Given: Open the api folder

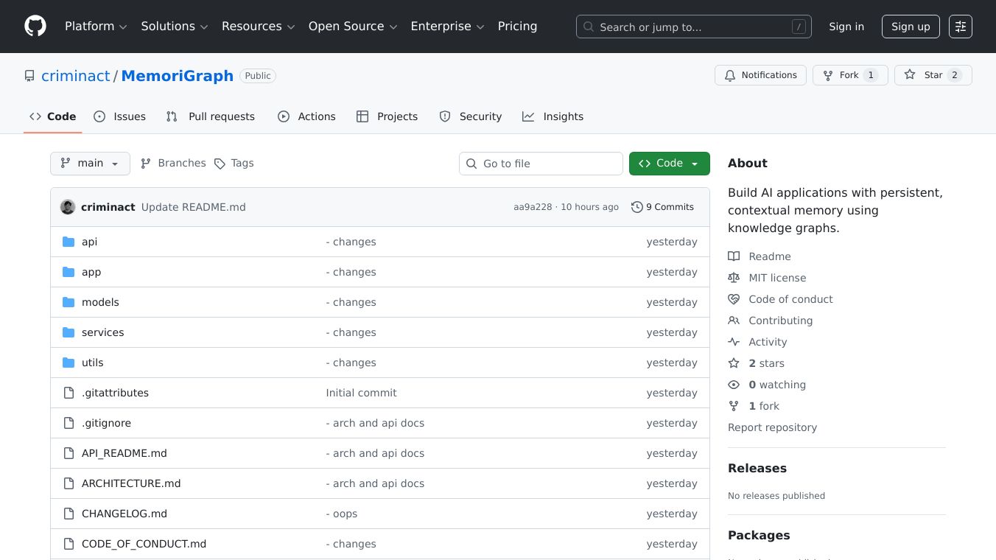Looking at the screenshot, I should point(89,242).
